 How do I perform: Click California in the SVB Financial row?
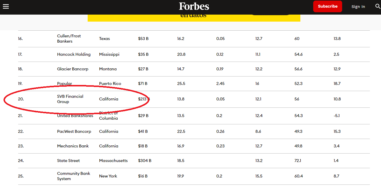[x=109, y=99]
